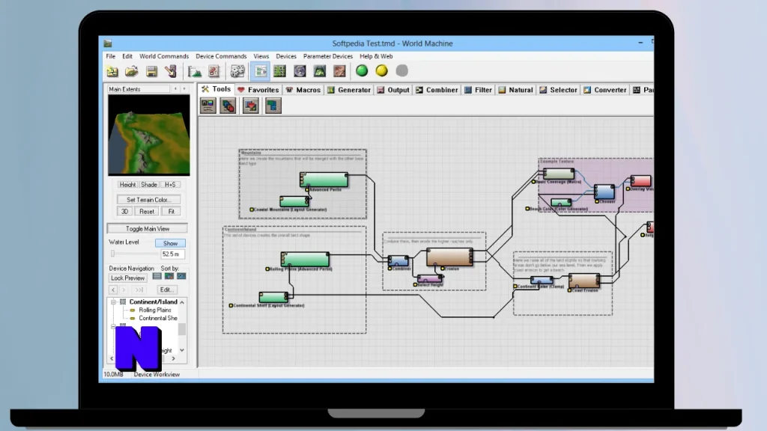Toggle H+S preview mode

click(170, 185)
